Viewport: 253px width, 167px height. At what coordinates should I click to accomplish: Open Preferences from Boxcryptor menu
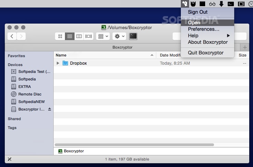[208, 29]
